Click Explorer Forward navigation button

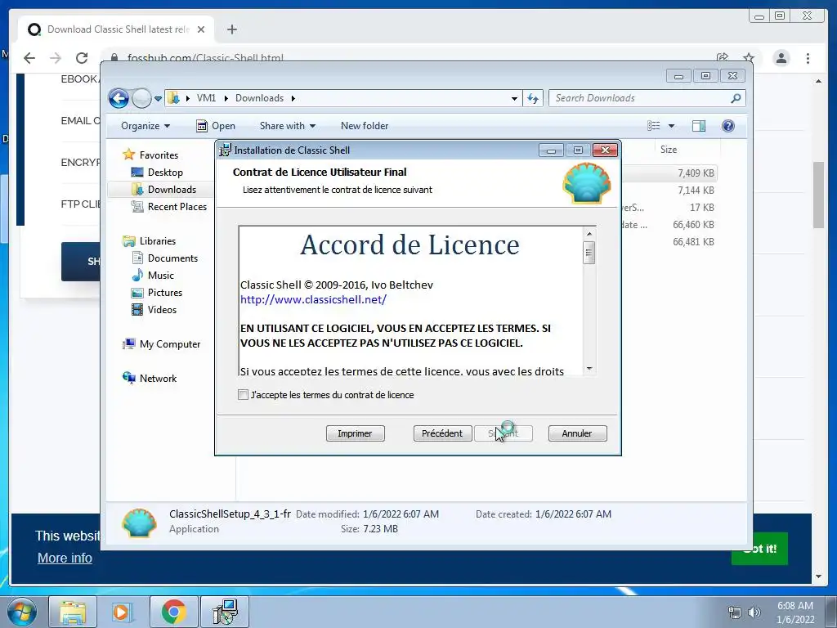coord(141,98)
